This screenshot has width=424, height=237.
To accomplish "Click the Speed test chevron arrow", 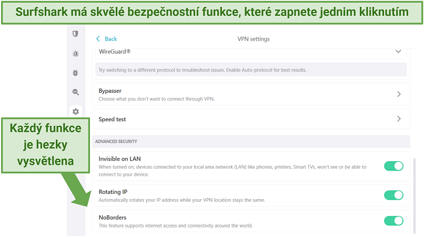I will [x=399, y=119].
